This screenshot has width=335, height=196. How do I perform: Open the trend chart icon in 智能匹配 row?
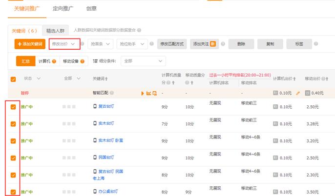pos(148,93)
